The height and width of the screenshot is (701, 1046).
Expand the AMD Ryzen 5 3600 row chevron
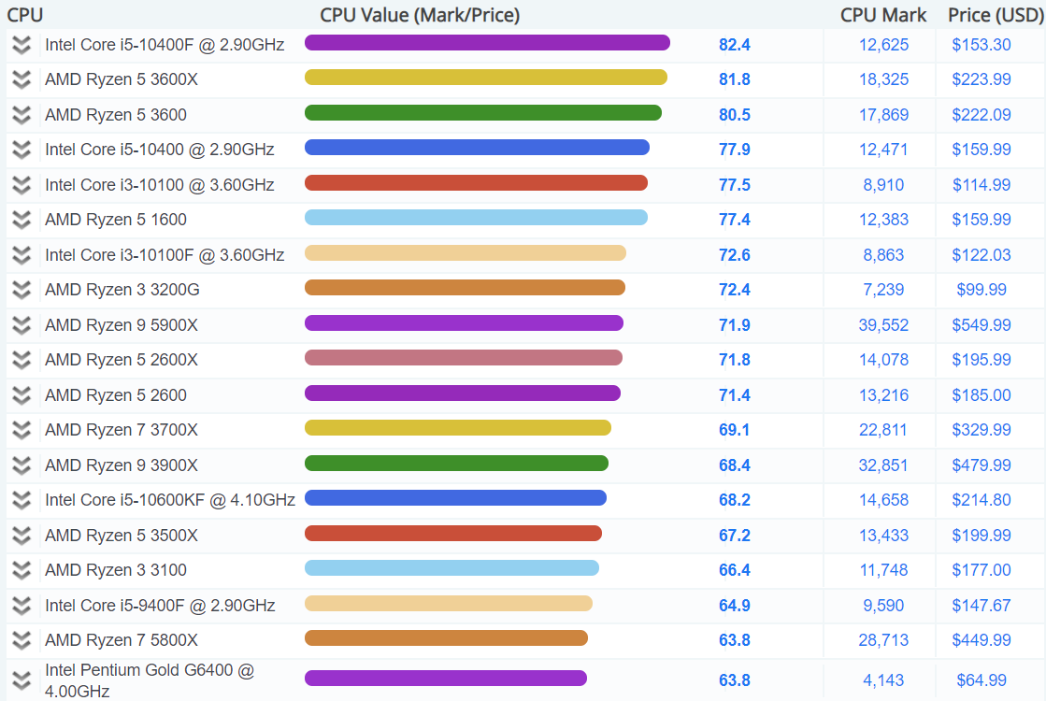point(21,115)
